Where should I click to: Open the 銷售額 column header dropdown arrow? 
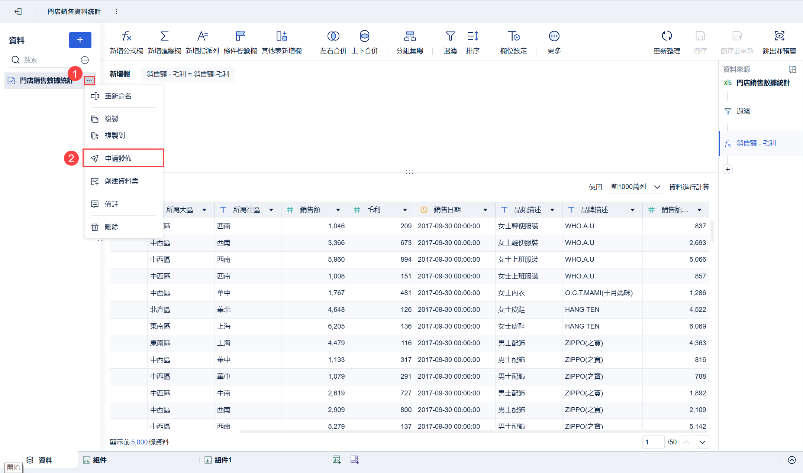(338, 210)
